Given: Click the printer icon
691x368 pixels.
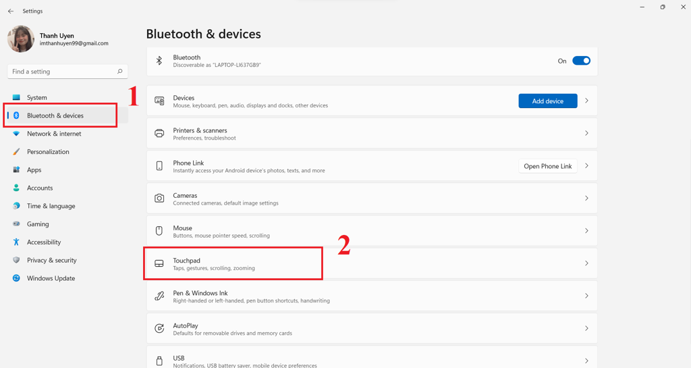Looking at the screenshot, I should pyautogui.click(x=159, y=133).
